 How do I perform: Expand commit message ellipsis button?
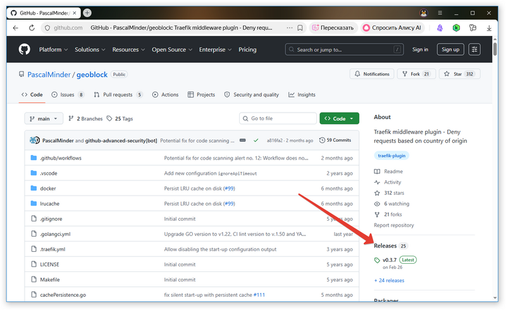[242, 140]
